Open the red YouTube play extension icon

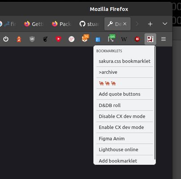(x=59, y=39)
